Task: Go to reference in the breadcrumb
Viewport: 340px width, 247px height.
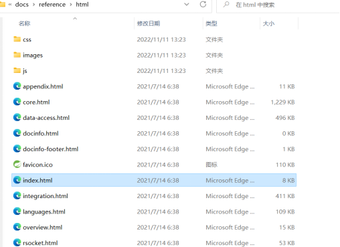Action: pyautogui.click(x=52, y=5)
